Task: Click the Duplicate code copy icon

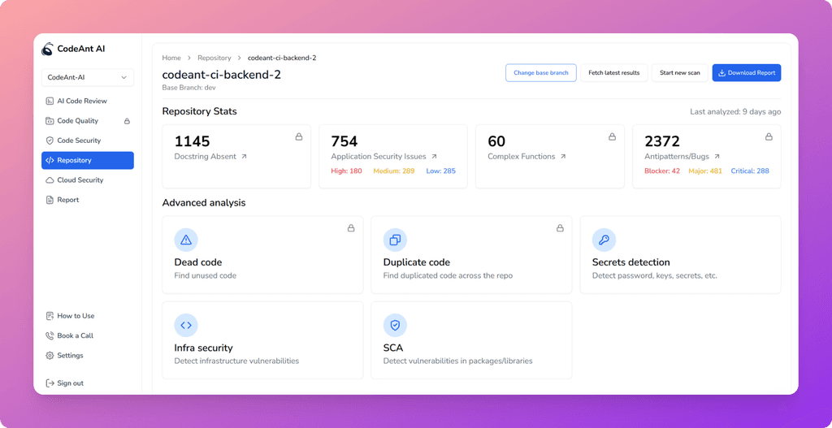Action: 395,240
